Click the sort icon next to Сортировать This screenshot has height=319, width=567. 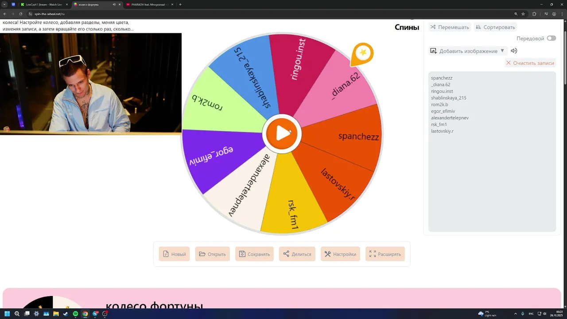pos(478,27)
